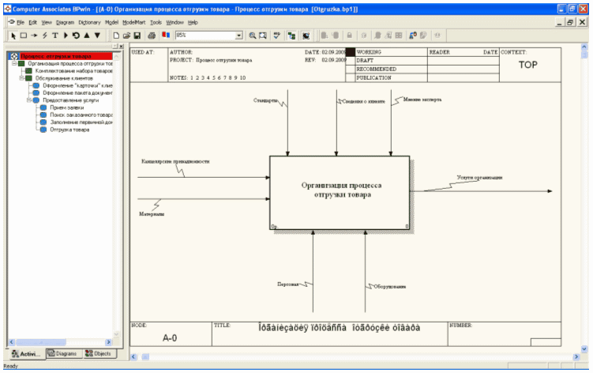Collapse the Организация процесса отгрузки node
Viewport: 593px width, 373px height.
click(x=14, y=64)
